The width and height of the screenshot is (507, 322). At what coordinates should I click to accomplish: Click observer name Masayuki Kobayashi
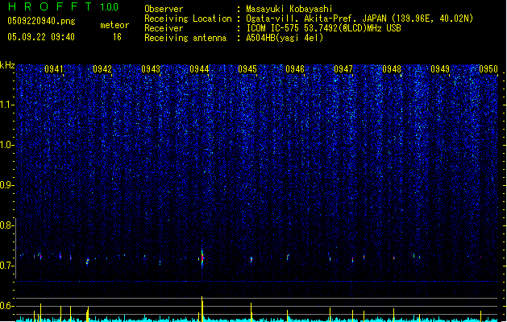coord(289,9)
